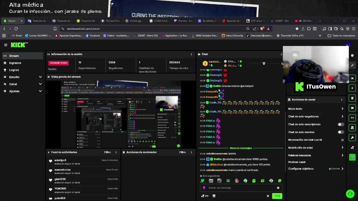Open the Stream sidebar section
The image size is (358, 201).
(22, 56)
